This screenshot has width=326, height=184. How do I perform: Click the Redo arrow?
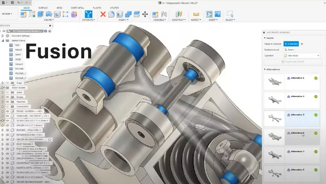[x=26, y=3]
